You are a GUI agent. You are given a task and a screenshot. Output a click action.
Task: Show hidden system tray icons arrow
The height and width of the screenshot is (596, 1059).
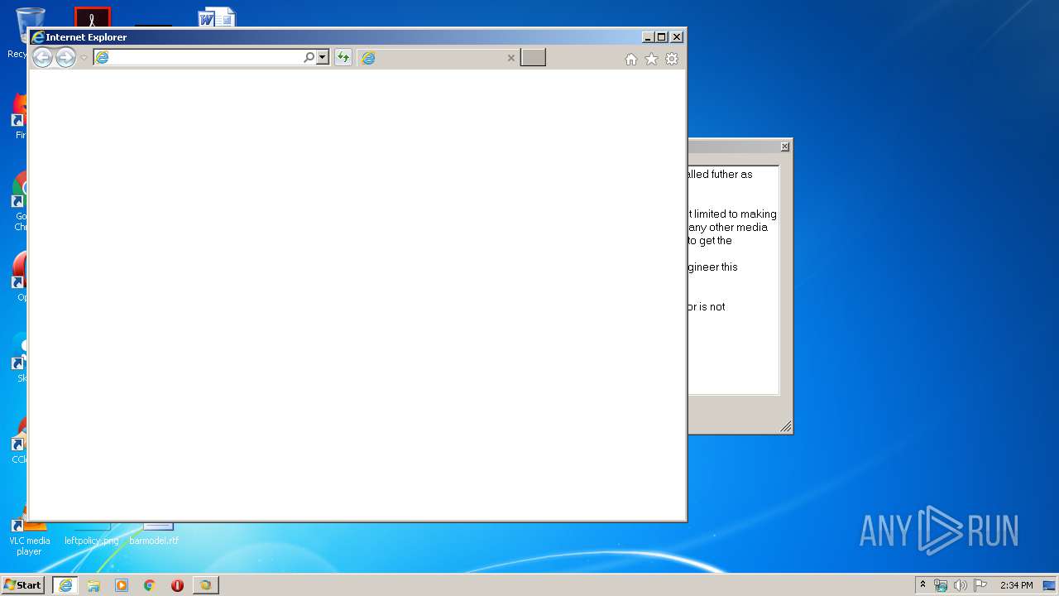point(922,585)
